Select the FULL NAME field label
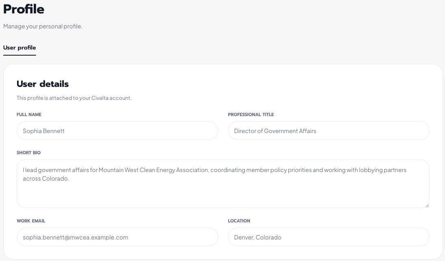 point(29,114)
